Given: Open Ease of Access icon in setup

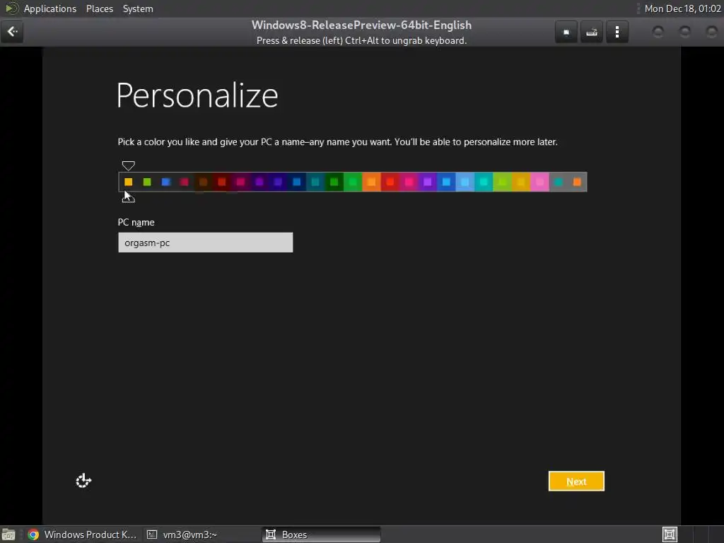Looking at the screenshot, I should [x=83, y=481].
